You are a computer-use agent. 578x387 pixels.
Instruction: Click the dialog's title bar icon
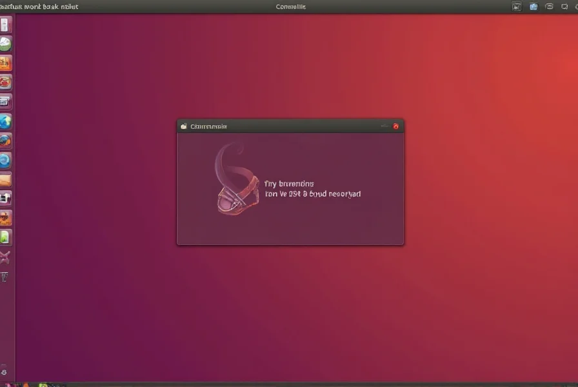coord(184,126)
